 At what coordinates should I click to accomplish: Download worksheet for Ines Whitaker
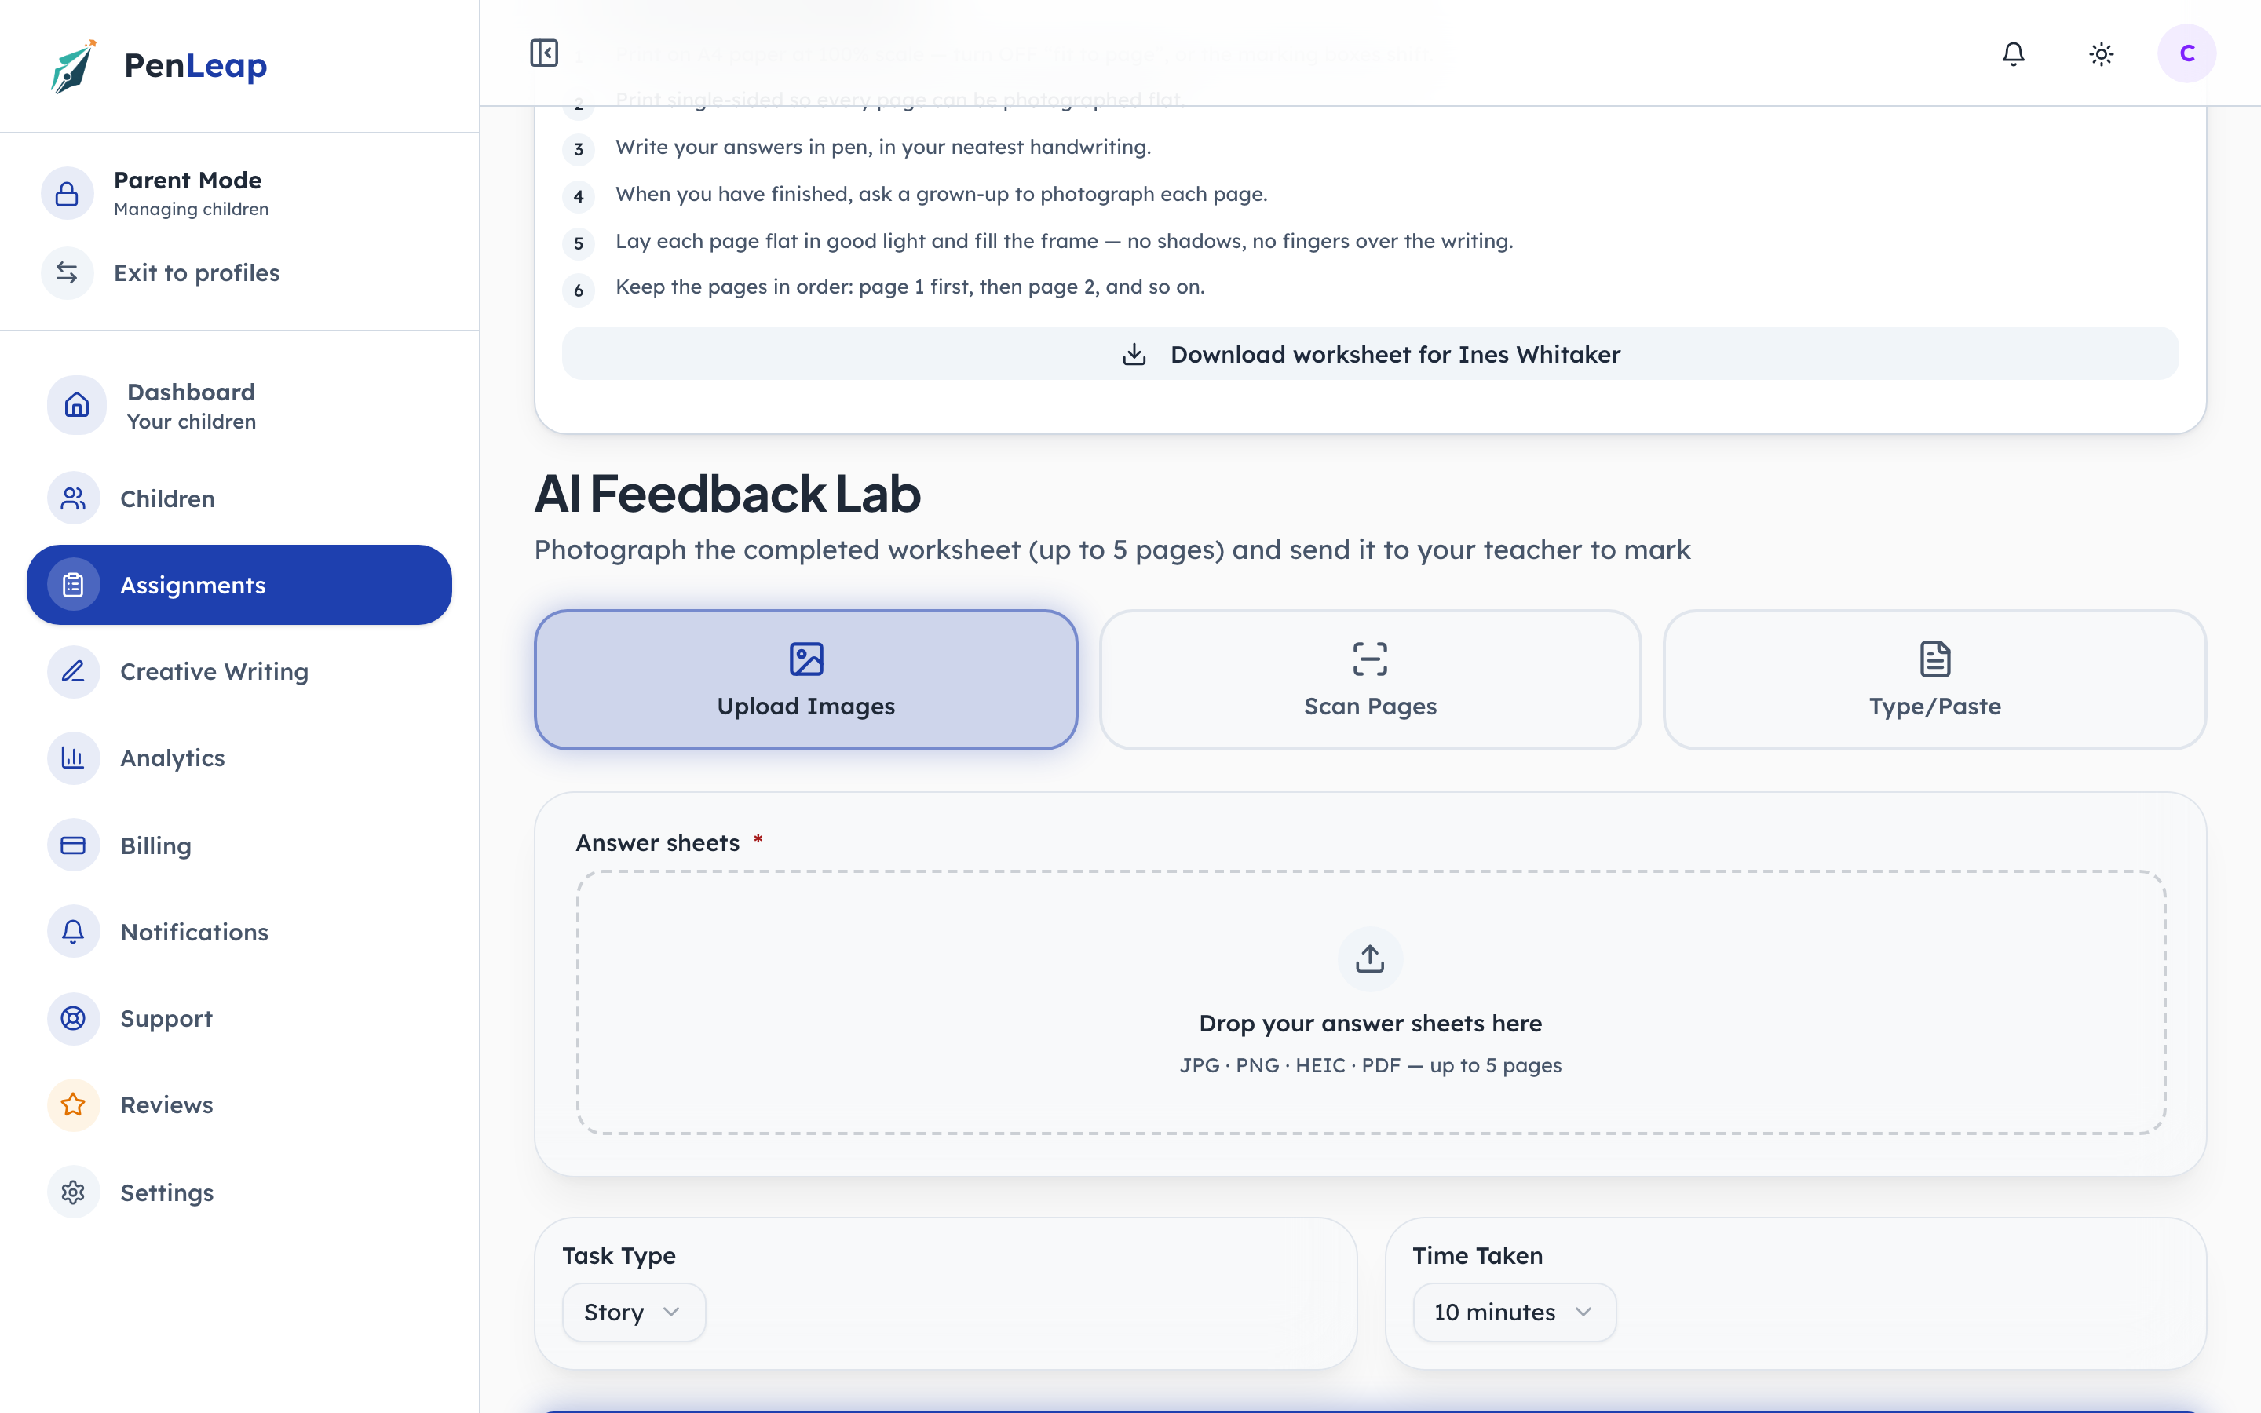click(x=1370, y=354)
